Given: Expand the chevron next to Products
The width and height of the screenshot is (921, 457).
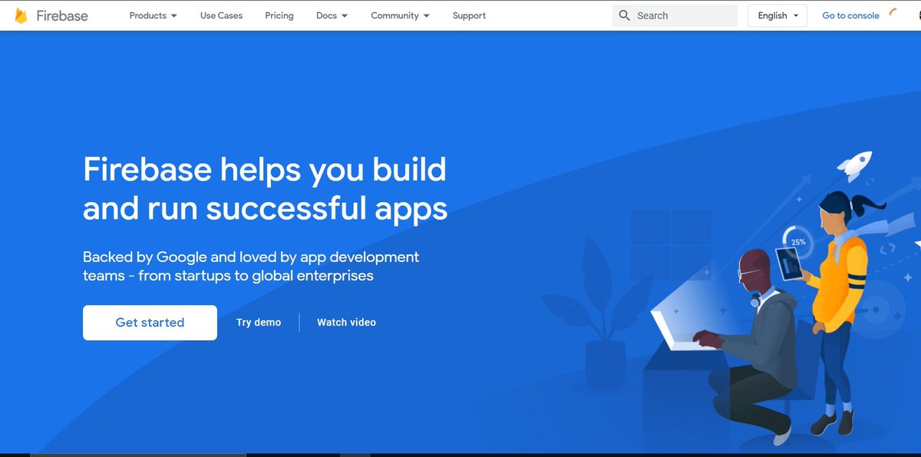Looking at the screenshot, I should coord(174,15).
